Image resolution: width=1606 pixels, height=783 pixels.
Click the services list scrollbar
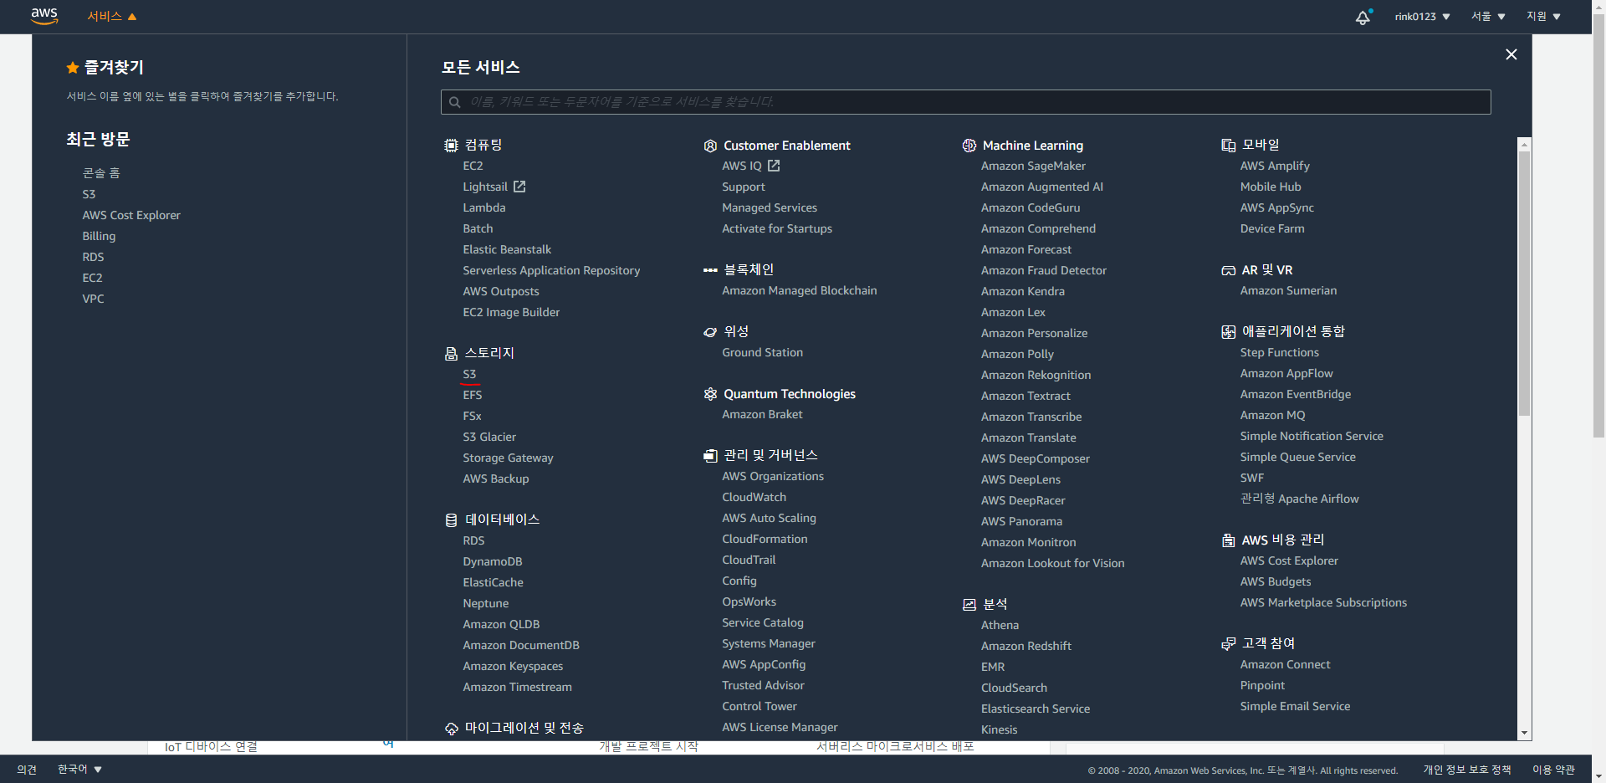click(x=1524, y=284)
